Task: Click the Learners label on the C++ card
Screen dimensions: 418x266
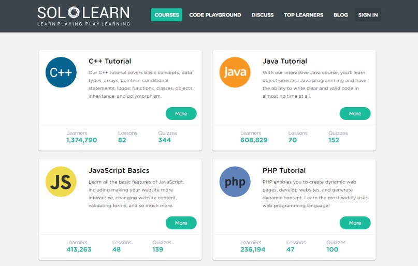Action: pos(77,133)
